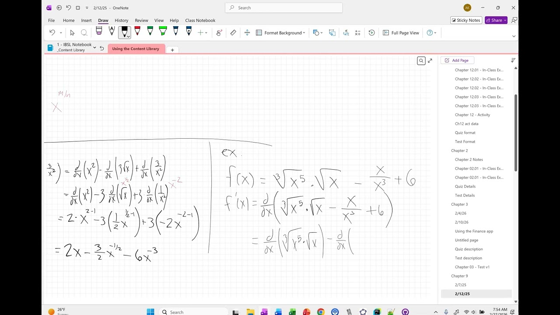
Task: Click the notebook search magnifier icon
Action: [x=421, y=61]
